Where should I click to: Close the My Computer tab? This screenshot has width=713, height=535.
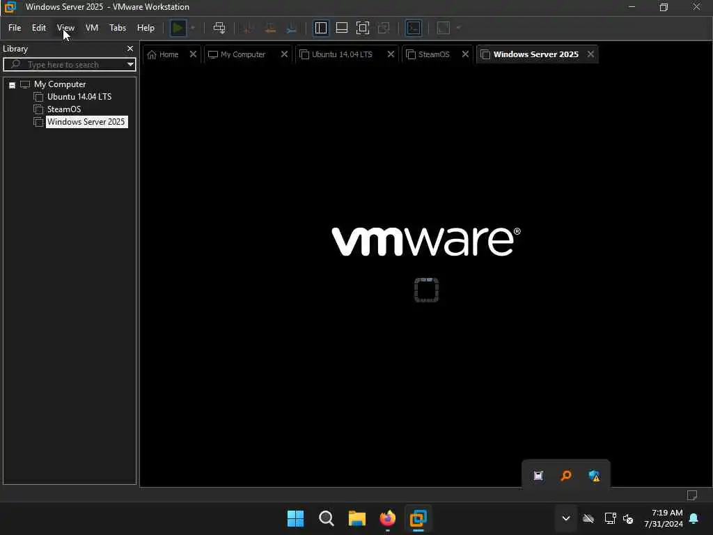[x=284, y=54]
